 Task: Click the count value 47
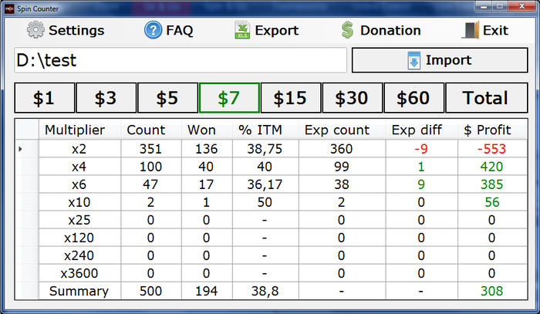[150, 184]
